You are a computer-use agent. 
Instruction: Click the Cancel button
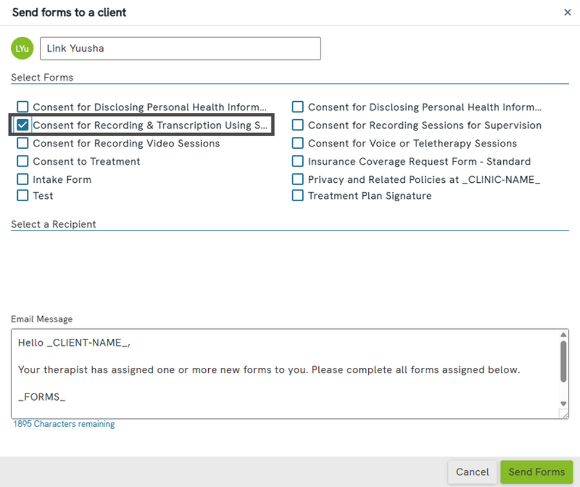coord(472,472)
